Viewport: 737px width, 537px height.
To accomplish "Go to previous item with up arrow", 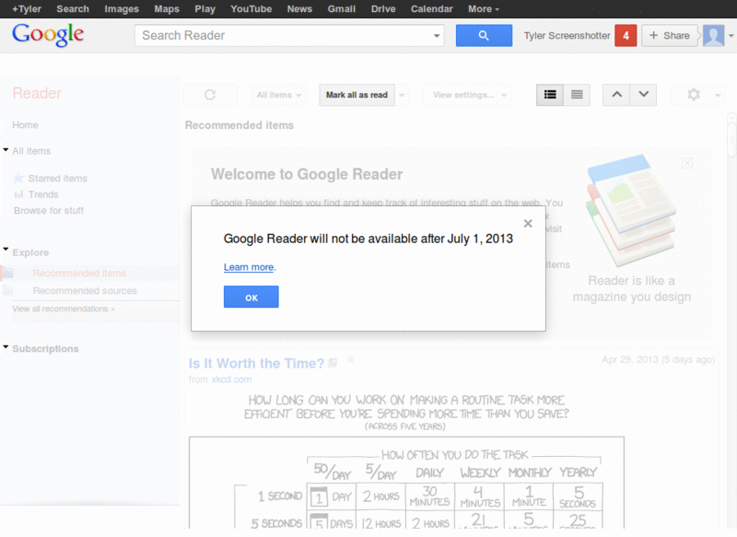I will (616, 95).
